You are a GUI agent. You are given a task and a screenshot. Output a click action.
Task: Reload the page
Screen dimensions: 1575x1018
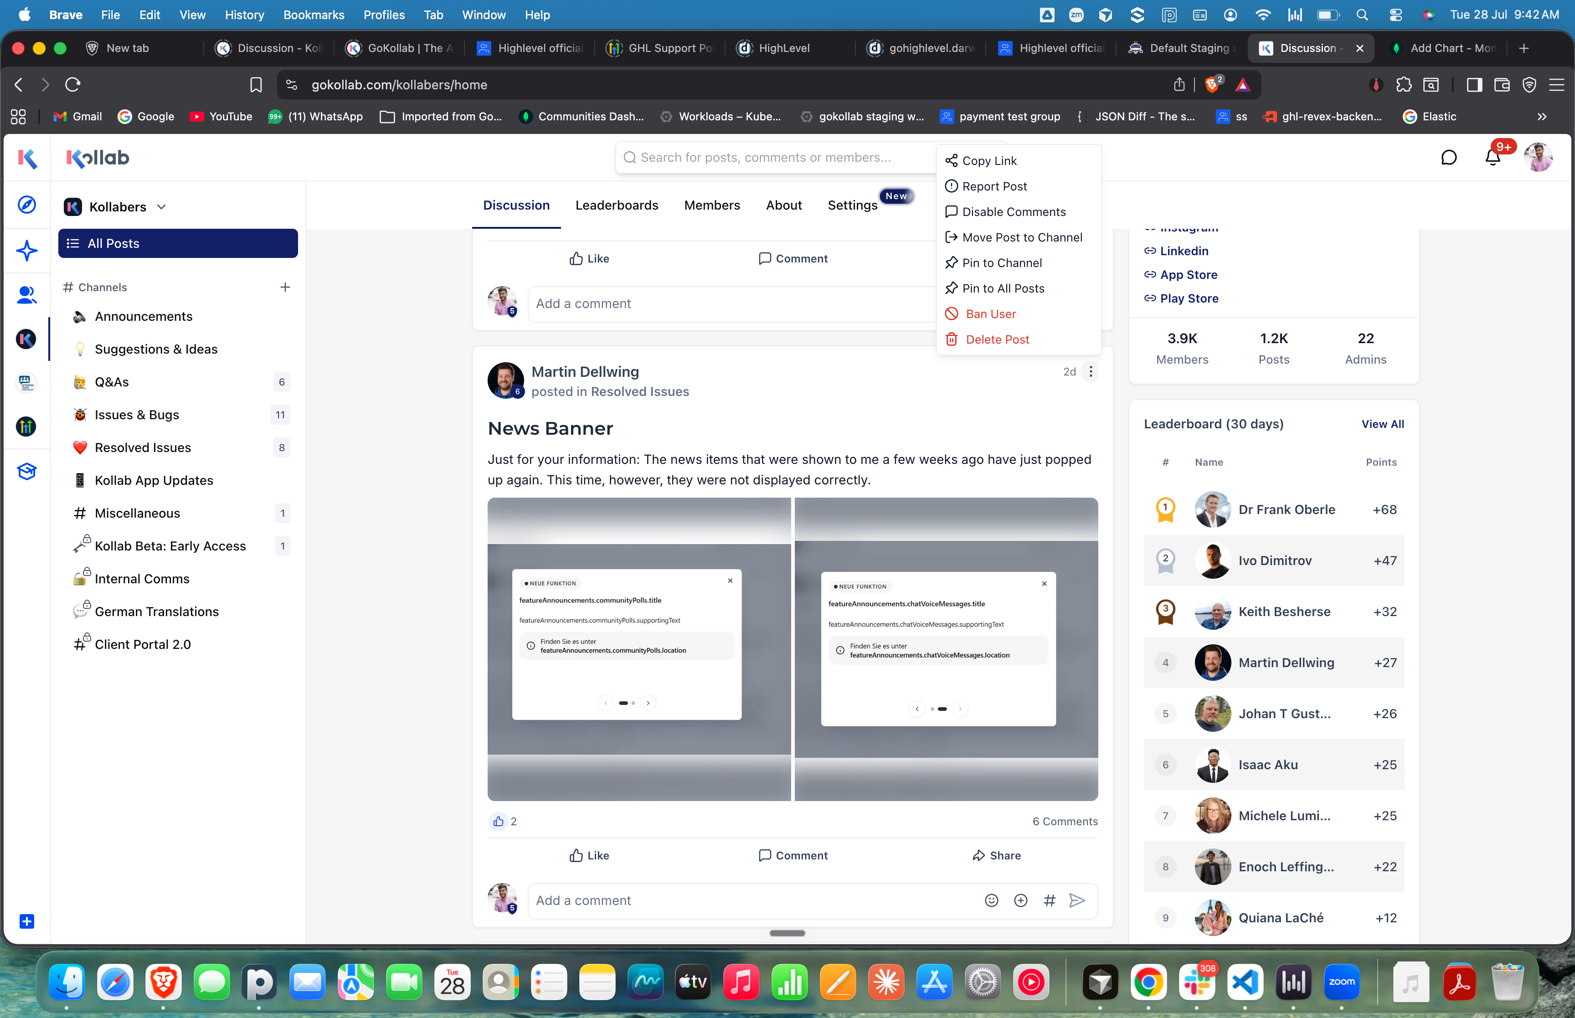click(x=73, y=85)
